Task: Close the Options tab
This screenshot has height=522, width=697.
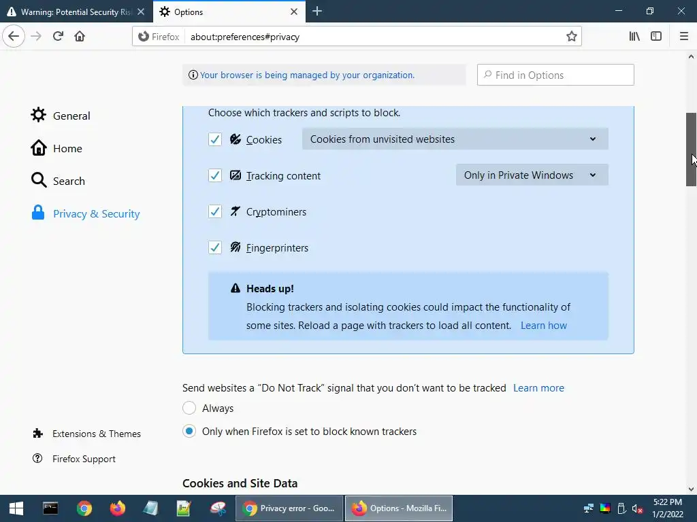Action: coord(294,12)
